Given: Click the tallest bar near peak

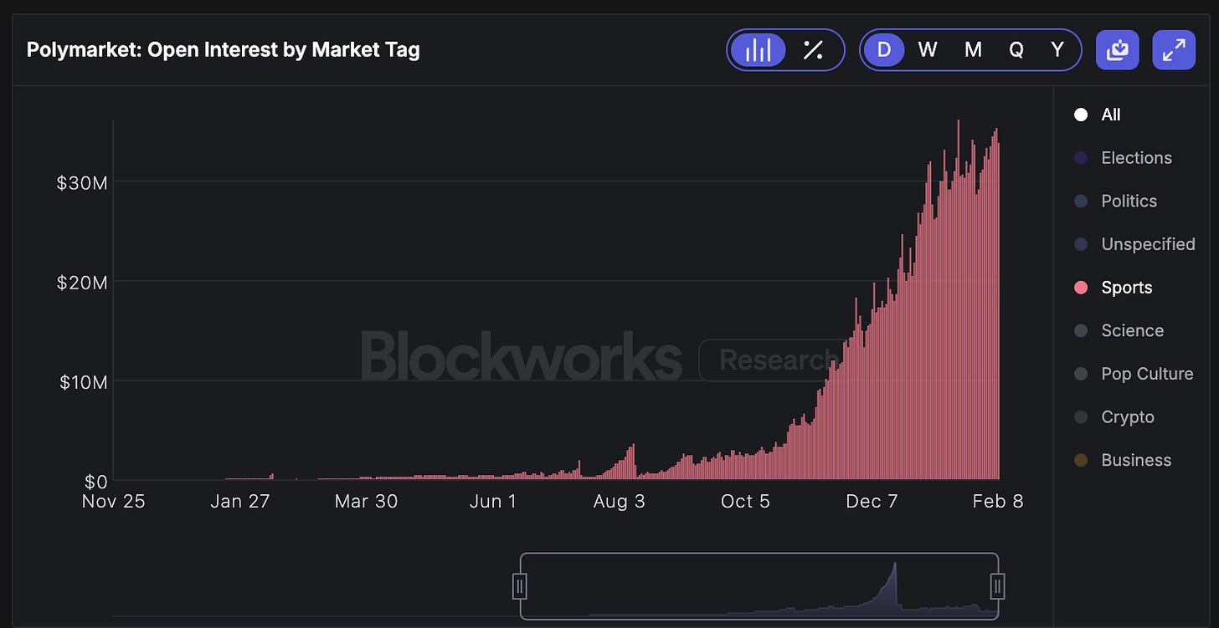Looking at the screenshot, I should pyautogui.click(x=959, y=299).
